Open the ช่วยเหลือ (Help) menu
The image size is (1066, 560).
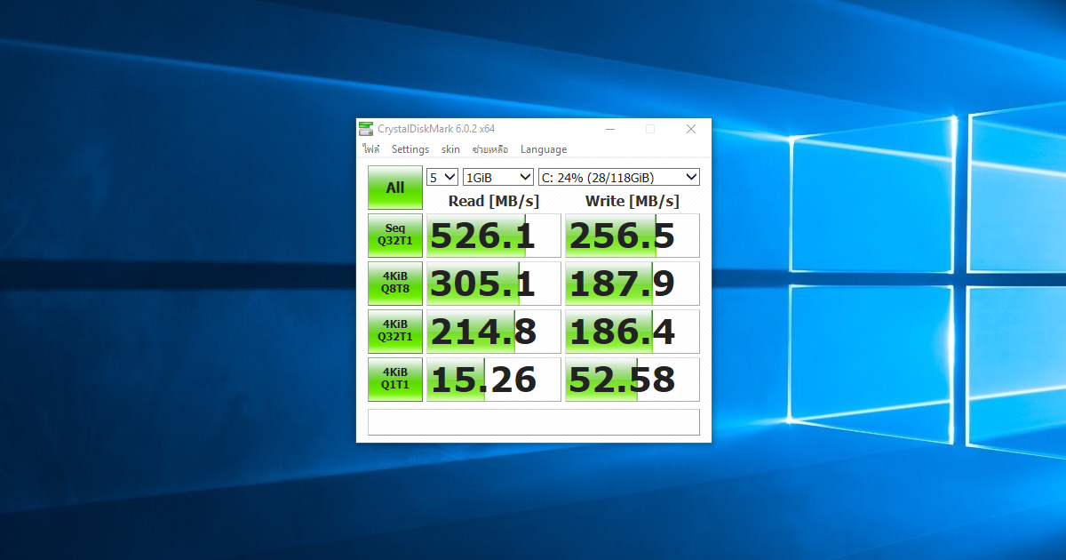pos(490,149)
